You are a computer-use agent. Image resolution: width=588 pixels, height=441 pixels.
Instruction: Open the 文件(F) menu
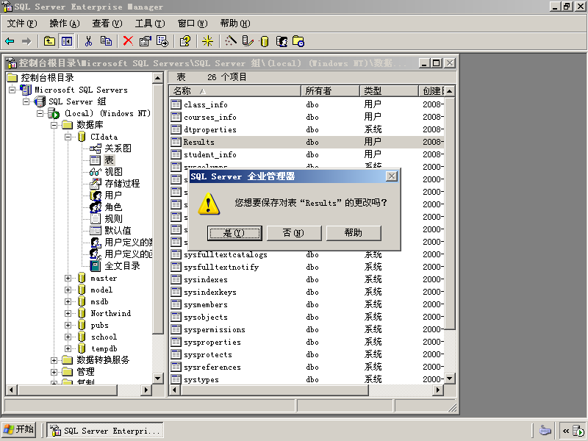pos(22,24)
